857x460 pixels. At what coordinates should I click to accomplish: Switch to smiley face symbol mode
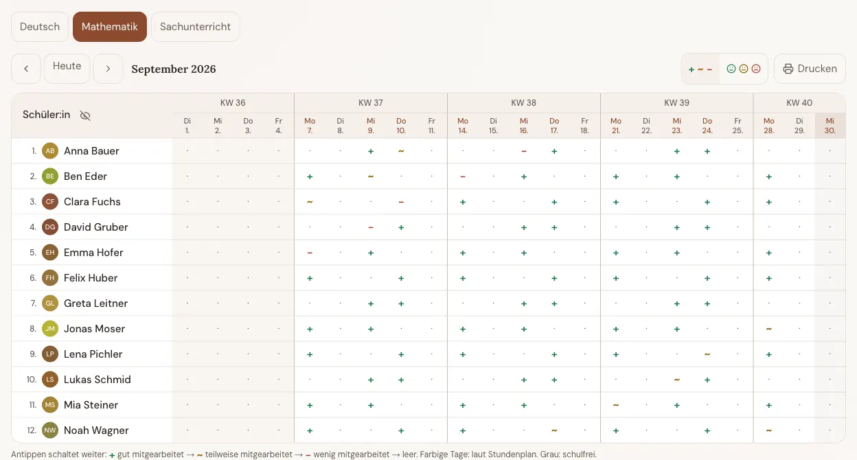(x=744, y=69)
